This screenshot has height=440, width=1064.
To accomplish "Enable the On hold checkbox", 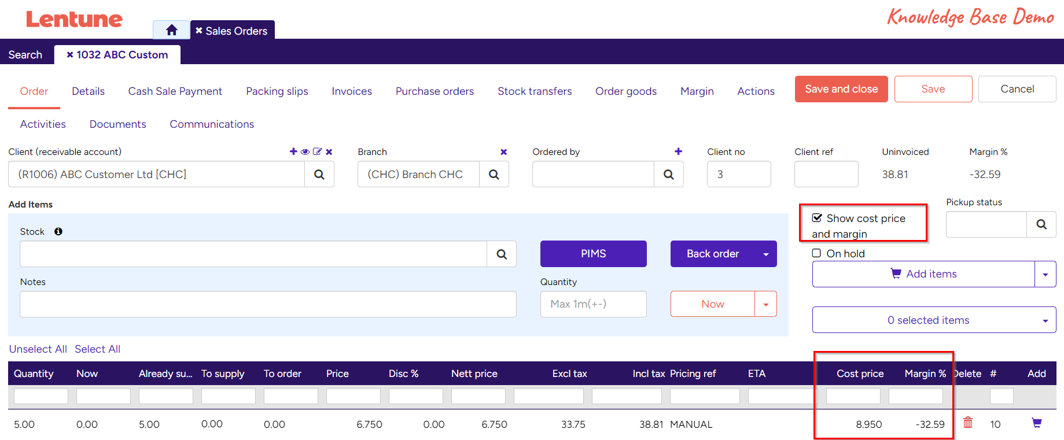I will click(x=816, y=253).
